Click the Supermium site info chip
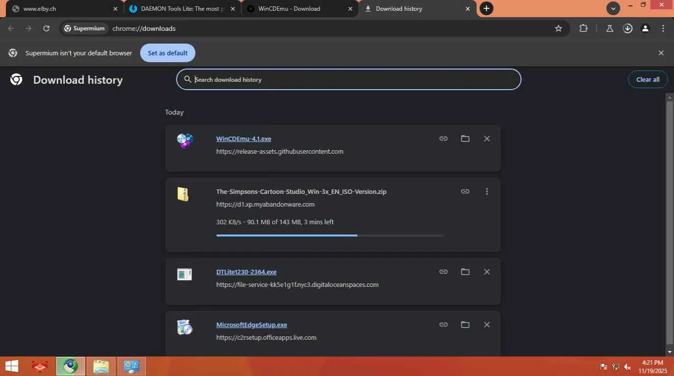Viewport: 674px width, 376px height. 85,28
